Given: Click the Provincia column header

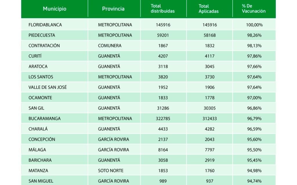Looking at the screenshot, I should click(113, 9).
